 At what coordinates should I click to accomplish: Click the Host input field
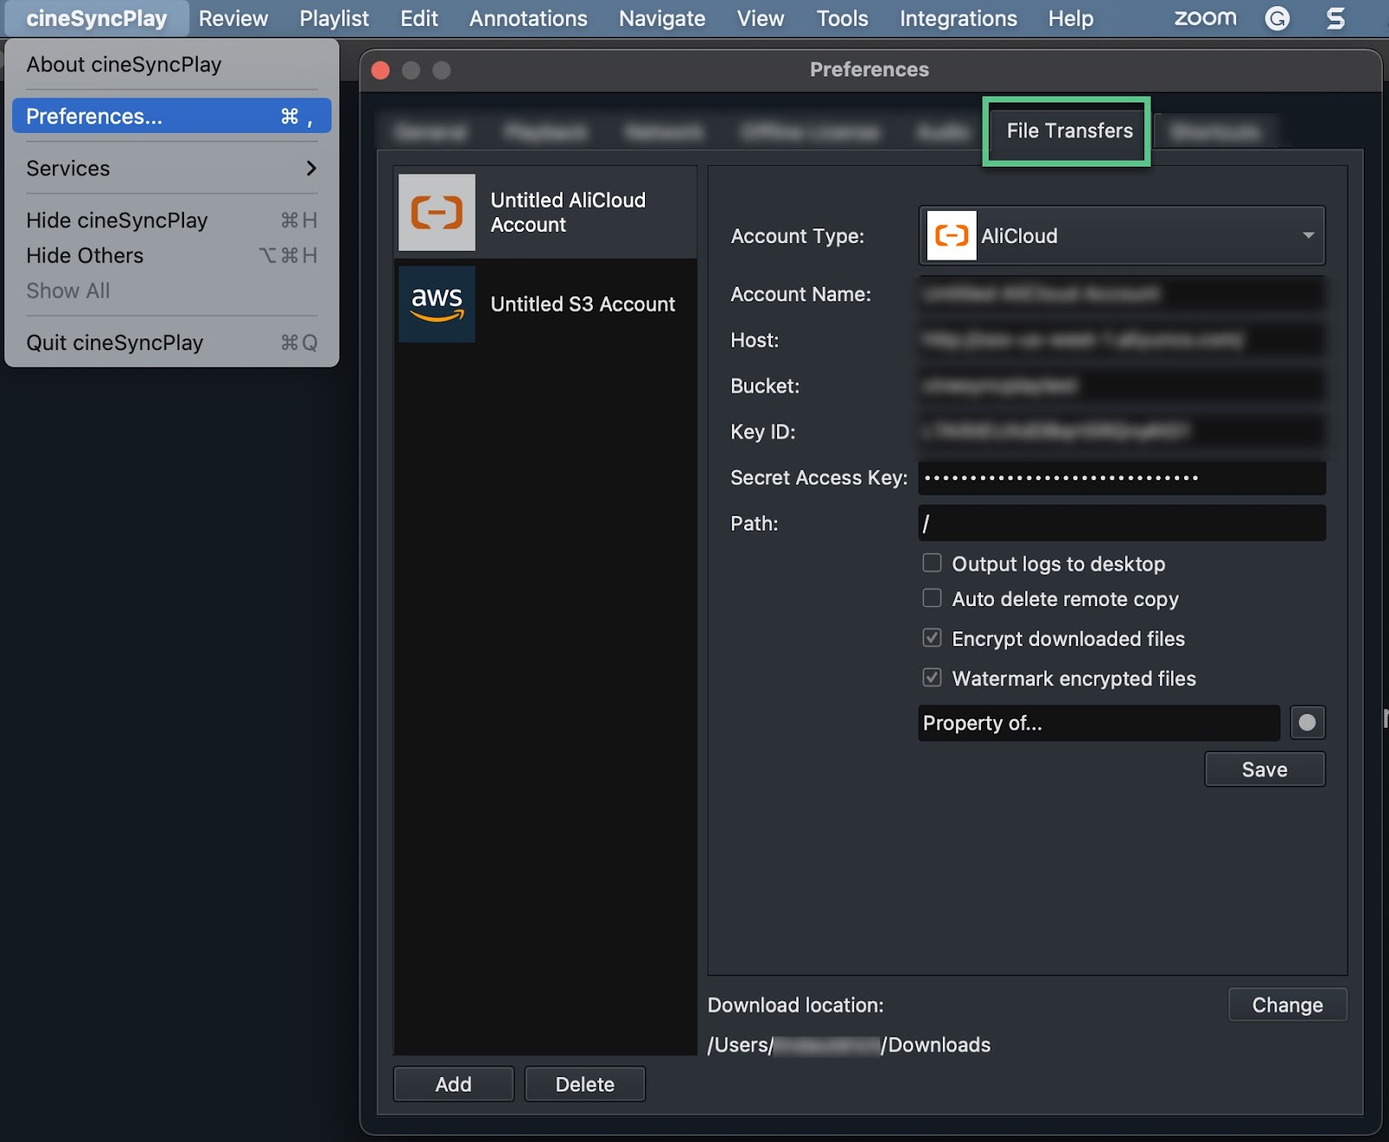pyautogui.click(x=1122, y=340)
